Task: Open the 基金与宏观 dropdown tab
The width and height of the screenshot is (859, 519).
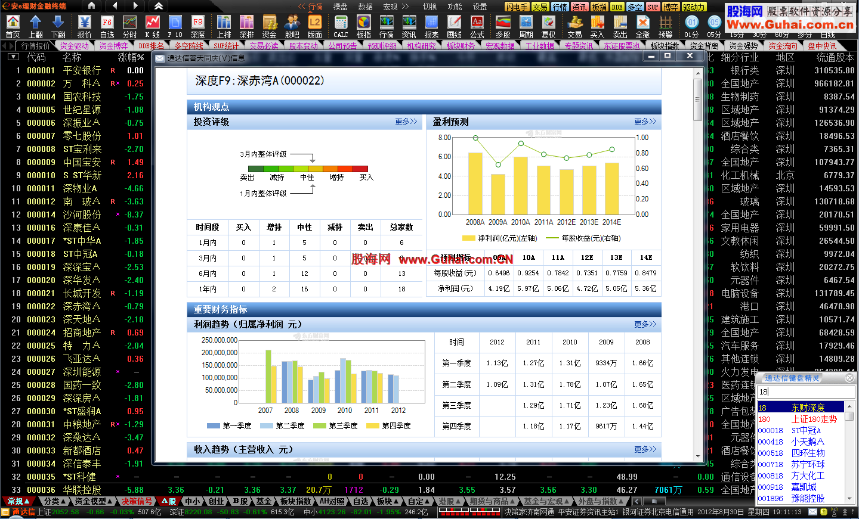Action: click(546, 501)
